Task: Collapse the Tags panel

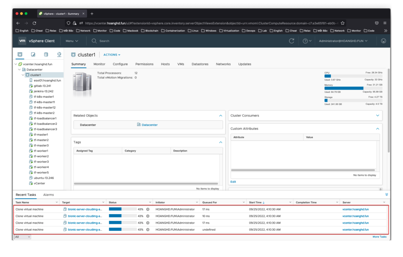Action: (x=220, y=142)
